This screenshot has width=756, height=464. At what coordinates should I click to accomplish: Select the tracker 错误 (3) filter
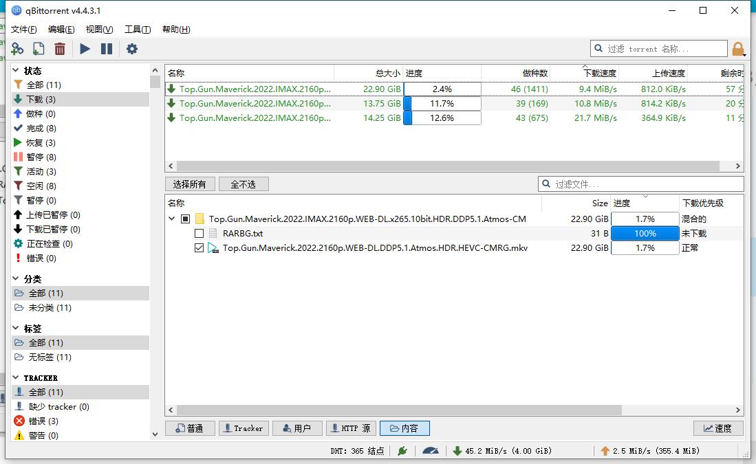80,421
